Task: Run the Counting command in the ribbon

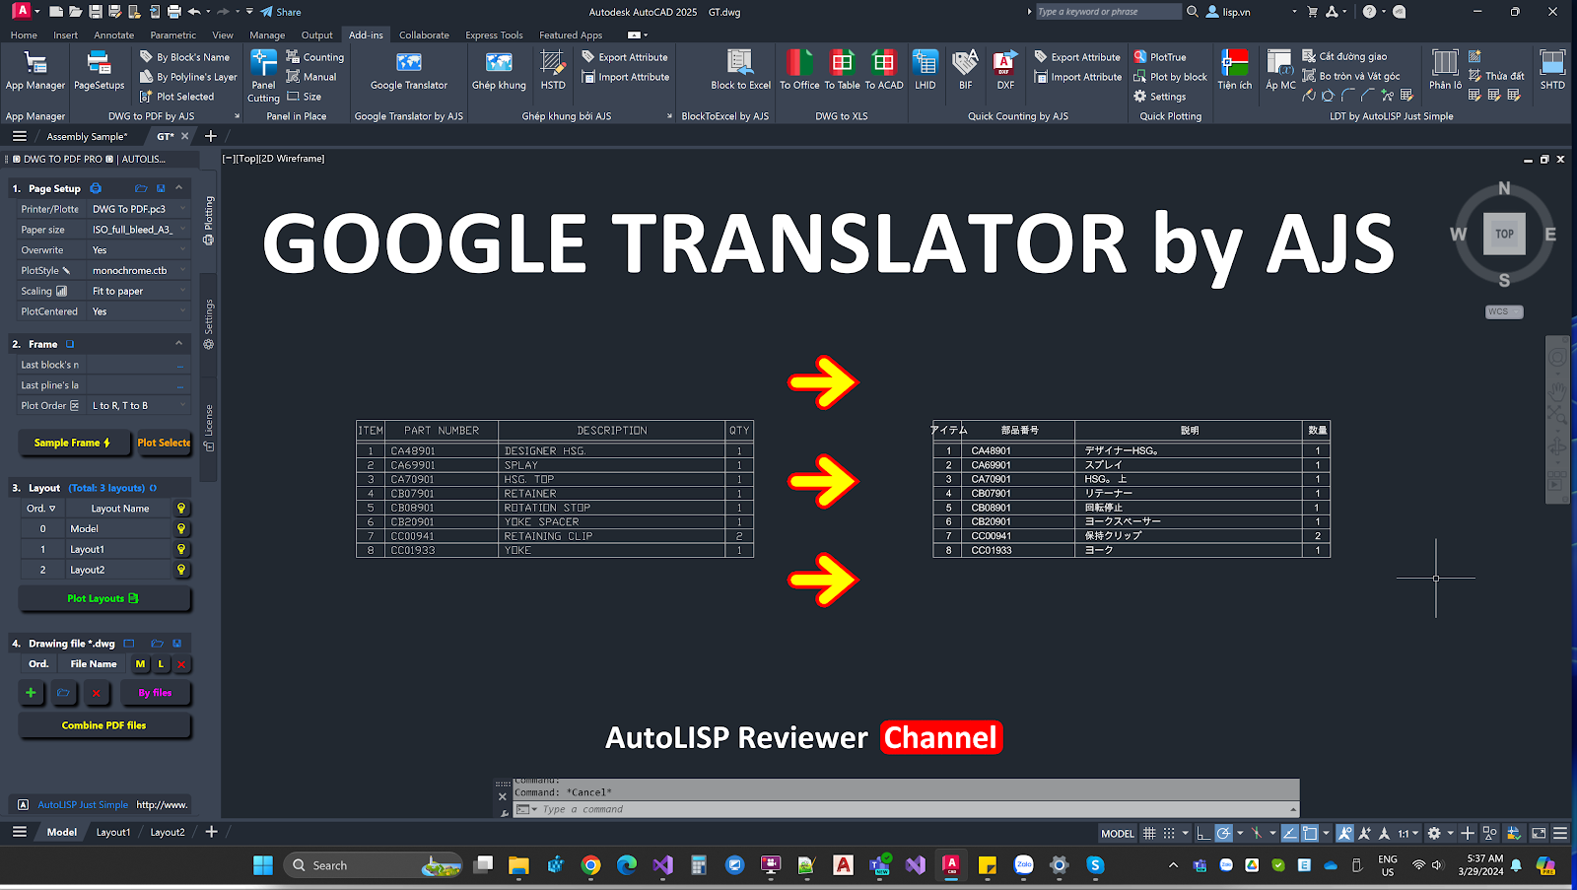Action: (315, 57)
